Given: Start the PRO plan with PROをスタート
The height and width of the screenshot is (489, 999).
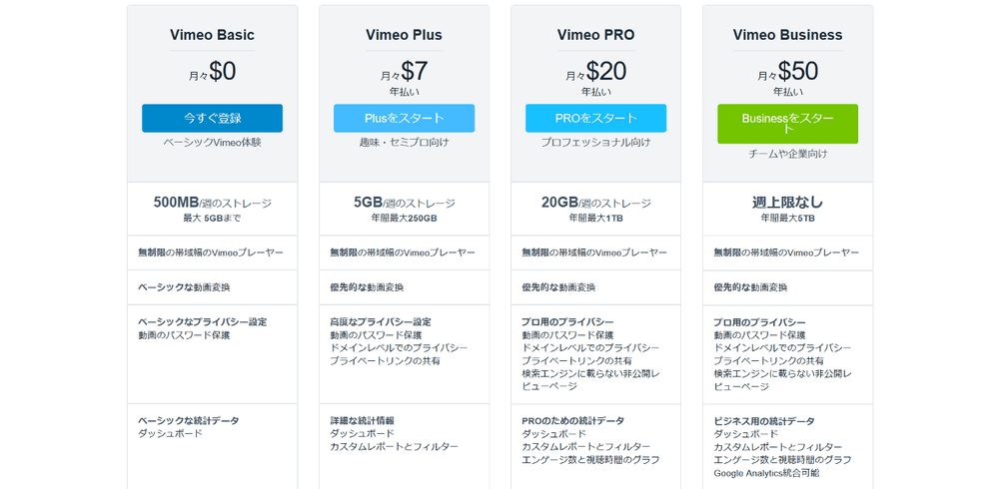Looking at the screenshot, I should pyautogui.click(x=595, y=118).
